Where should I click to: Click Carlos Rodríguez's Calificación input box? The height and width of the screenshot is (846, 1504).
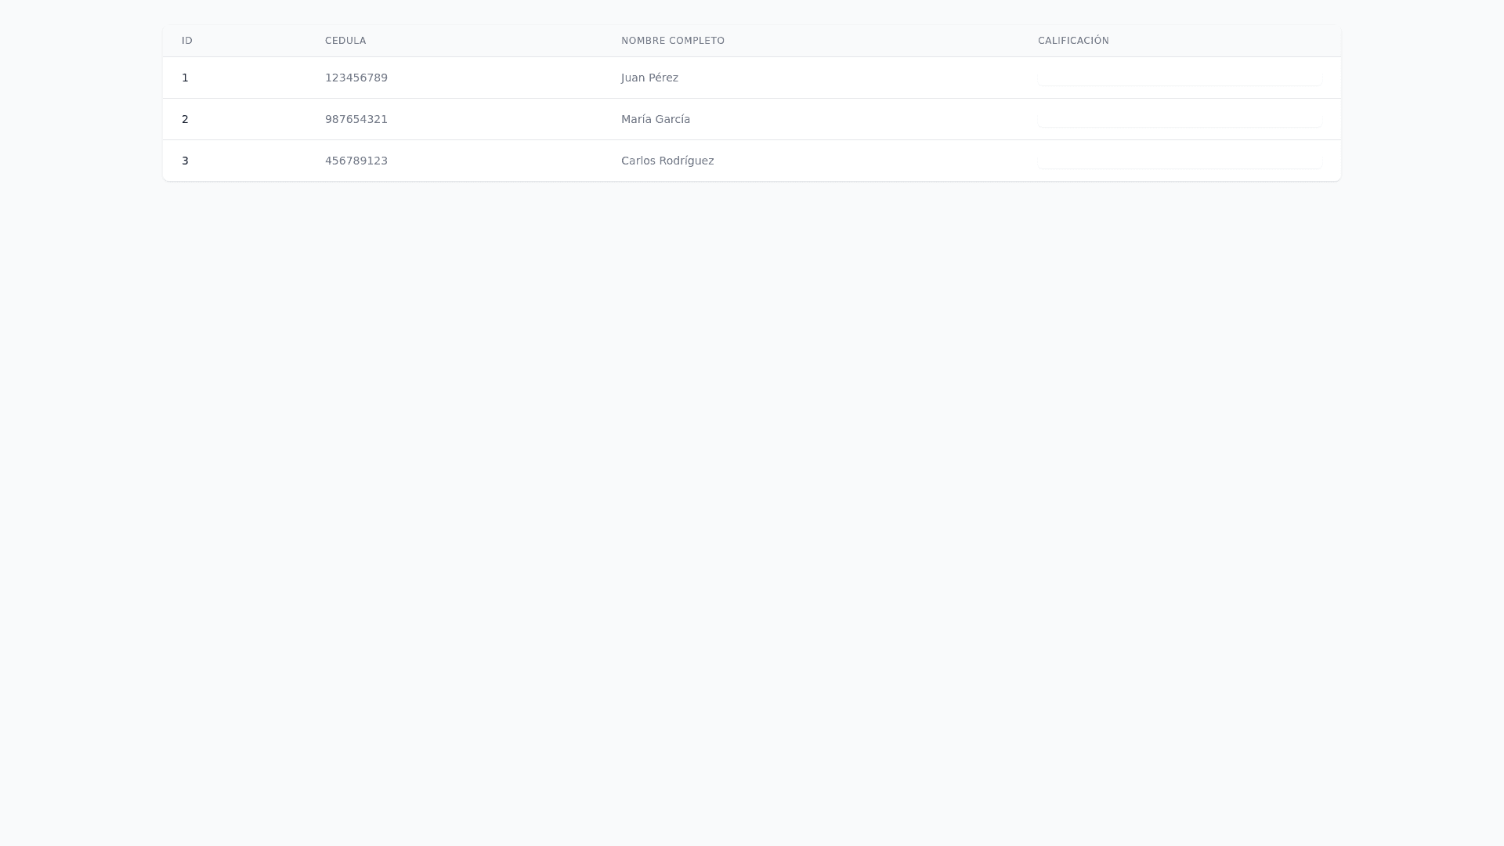point(1179,161)
